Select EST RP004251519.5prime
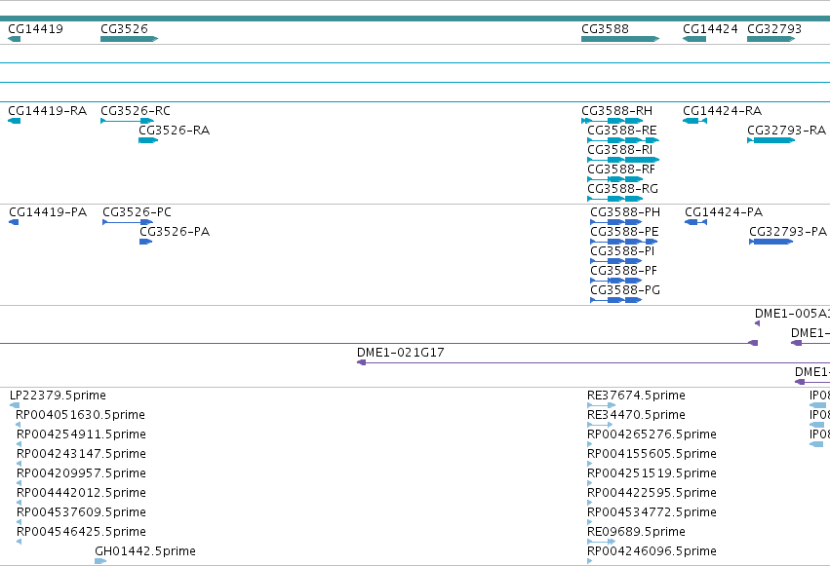The width and height of the screenshot is (830, 566). 652,473
